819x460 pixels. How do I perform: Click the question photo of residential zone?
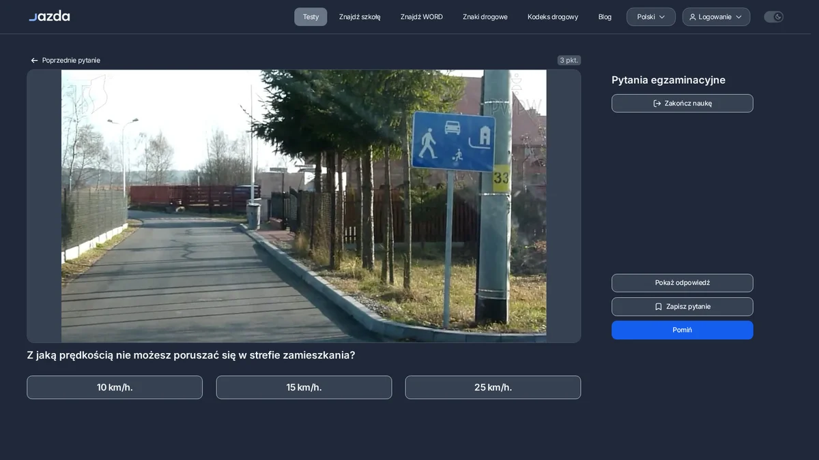[x=304, y=206]
